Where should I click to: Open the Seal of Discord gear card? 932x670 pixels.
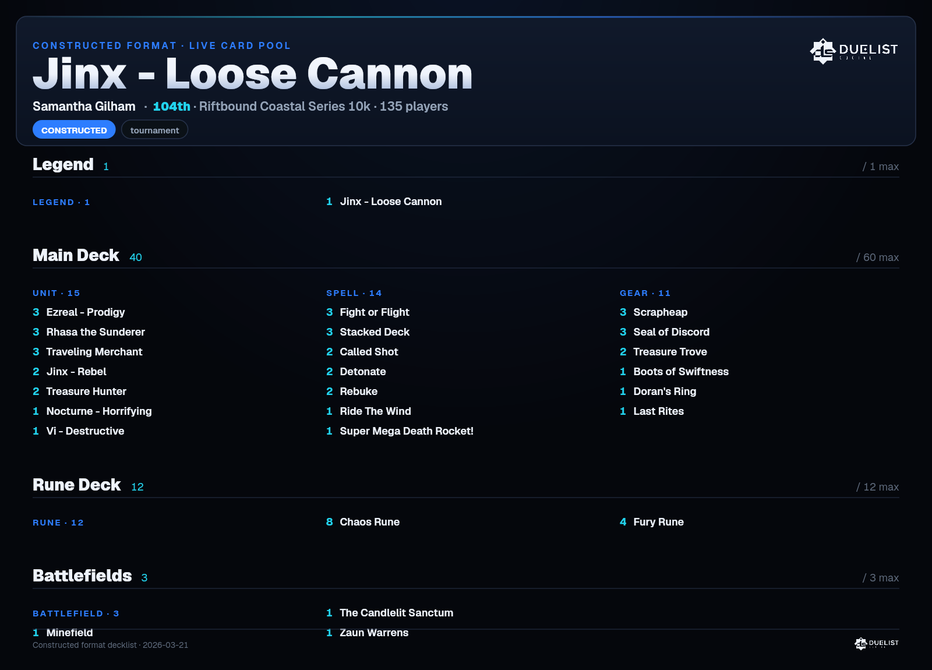click(x=665, y=332)
